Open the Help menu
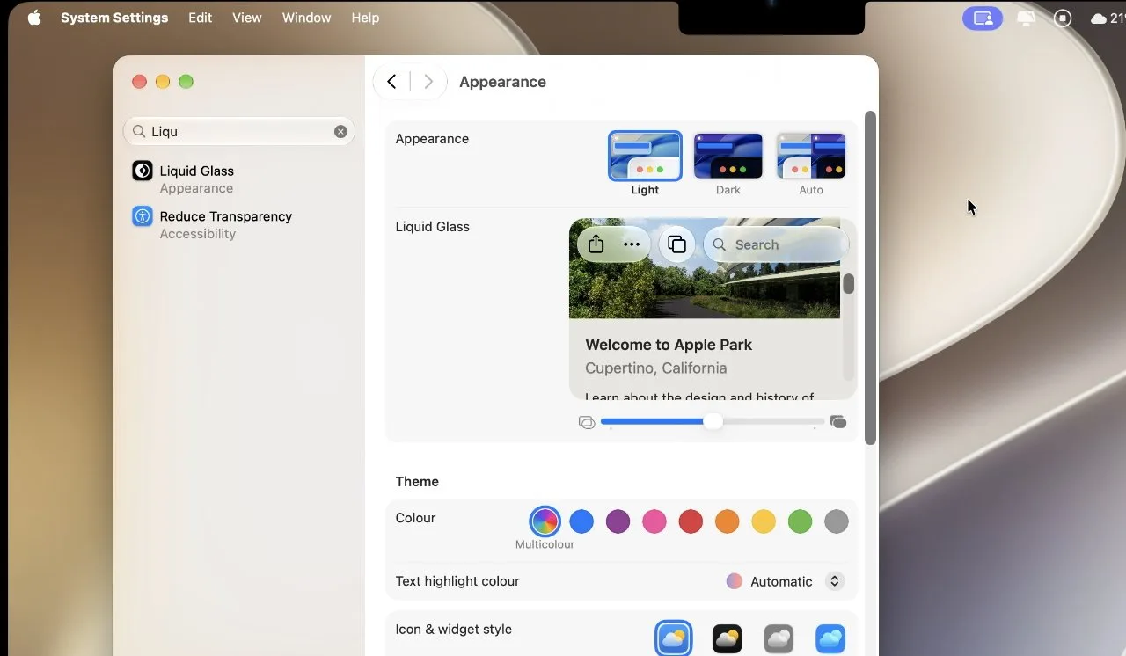1126x656 pixels. [x=365, y=18]
